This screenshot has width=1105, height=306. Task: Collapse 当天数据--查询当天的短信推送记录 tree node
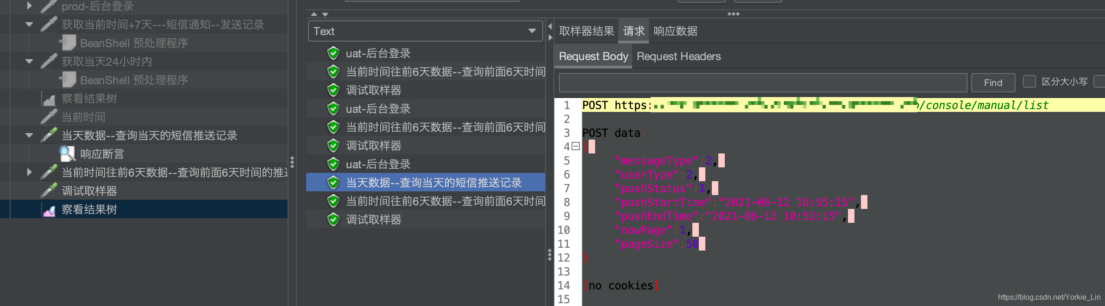click(x=29, y=135)
